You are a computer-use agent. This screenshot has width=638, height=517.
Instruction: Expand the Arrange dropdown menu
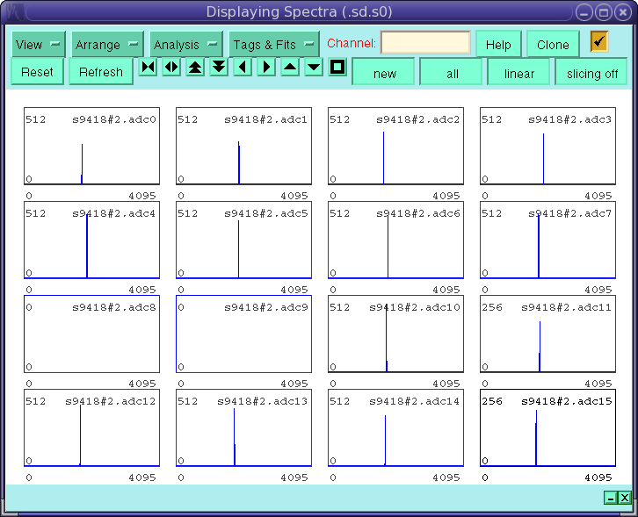[x=108, y=45]
